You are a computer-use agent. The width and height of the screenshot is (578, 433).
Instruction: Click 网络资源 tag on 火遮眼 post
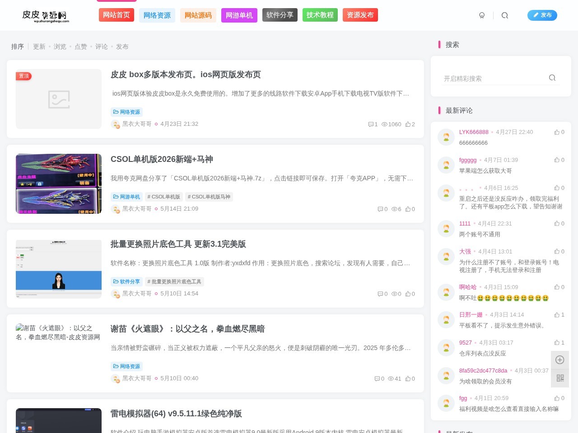click(x=126, y=366)
